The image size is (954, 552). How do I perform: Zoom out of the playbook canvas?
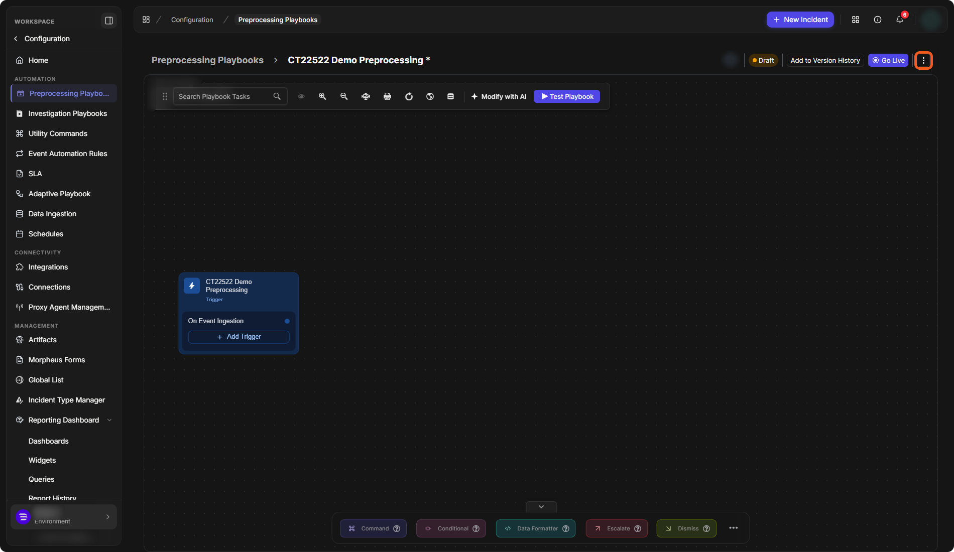tap(344, 96)
